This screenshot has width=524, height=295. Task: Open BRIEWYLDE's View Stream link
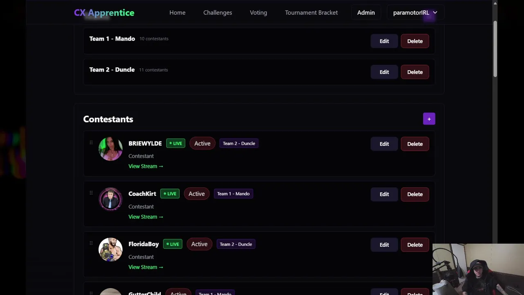point(146,166)
